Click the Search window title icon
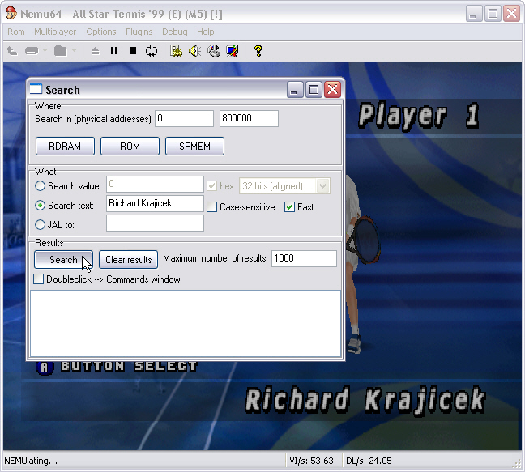The image size is (525, 472). tap(36, 89)
